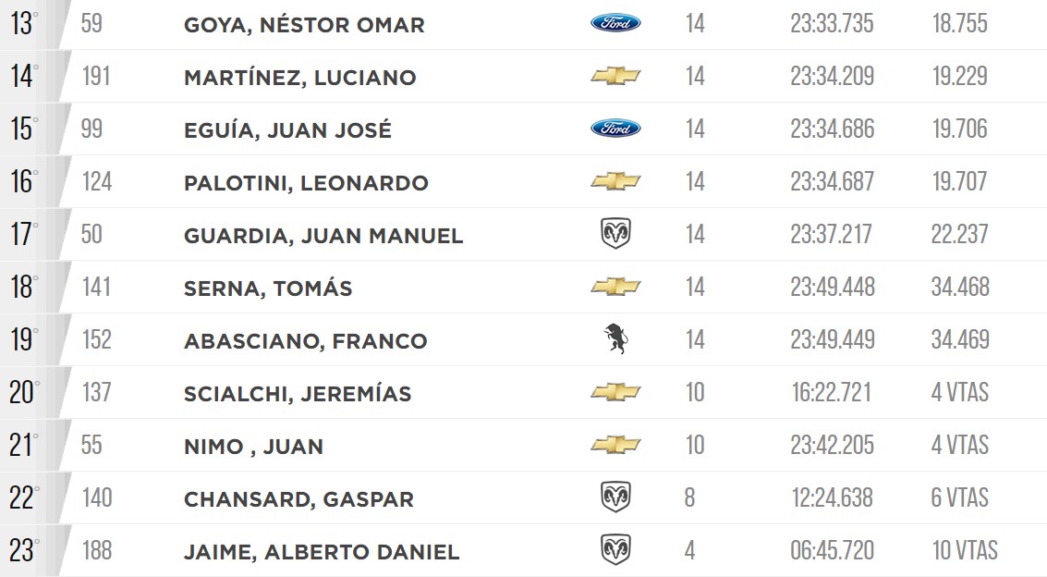This screenshot has height=577, width=1047.
Task: Open driver PALOTINI, LEONARDO
Action: (x=306, y=183)
